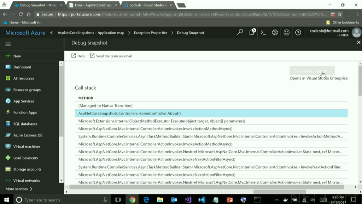Viewport: 362px width, 204px height.
Task: Click the browser back arrow
Action: point(5,14)
